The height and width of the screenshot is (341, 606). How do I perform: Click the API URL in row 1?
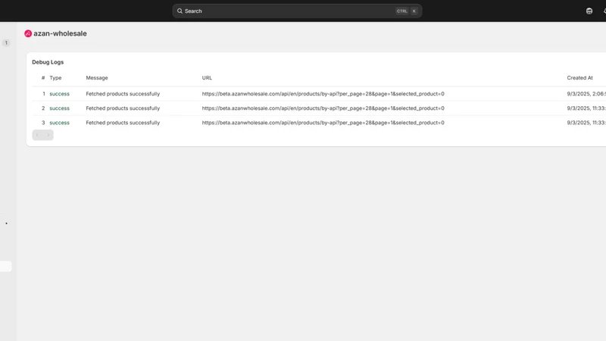323,94
